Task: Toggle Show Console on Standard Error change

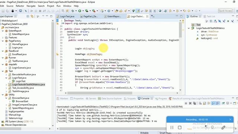Action: (218, 103)
